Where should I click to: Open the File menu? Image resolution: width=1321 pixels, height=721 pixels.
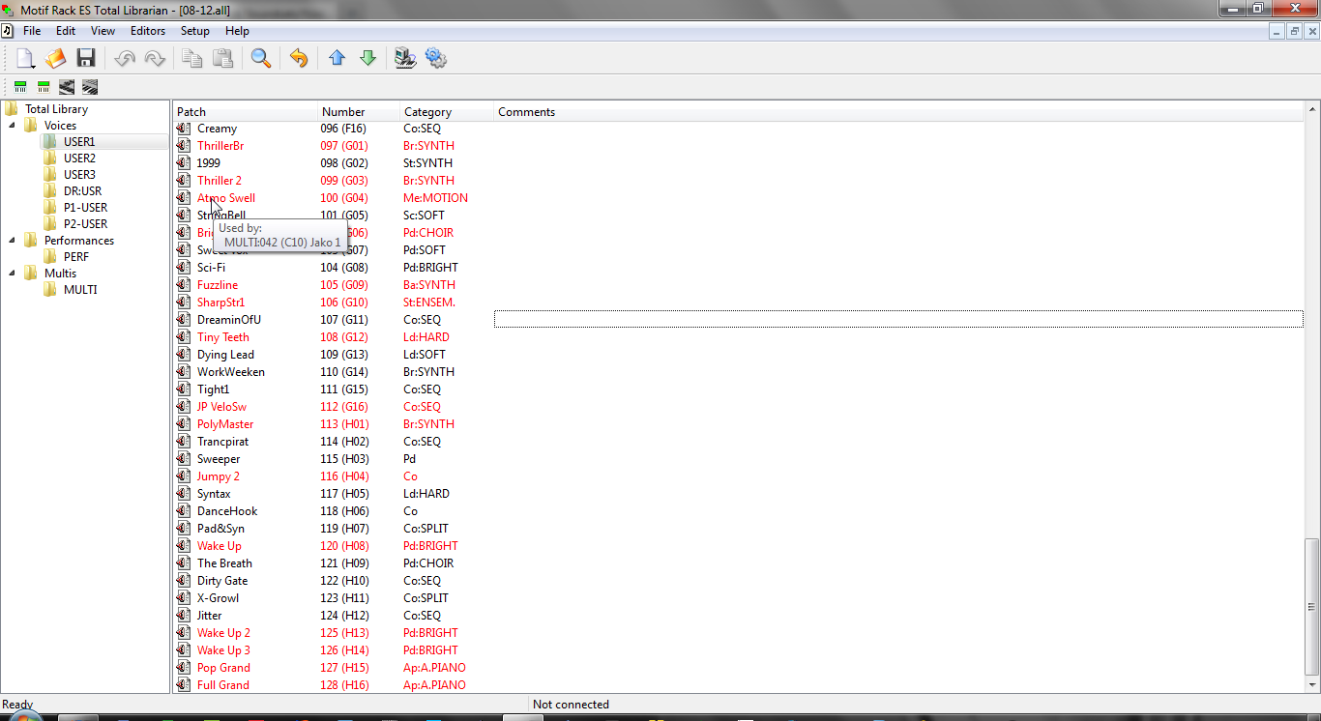coord(32,31)
